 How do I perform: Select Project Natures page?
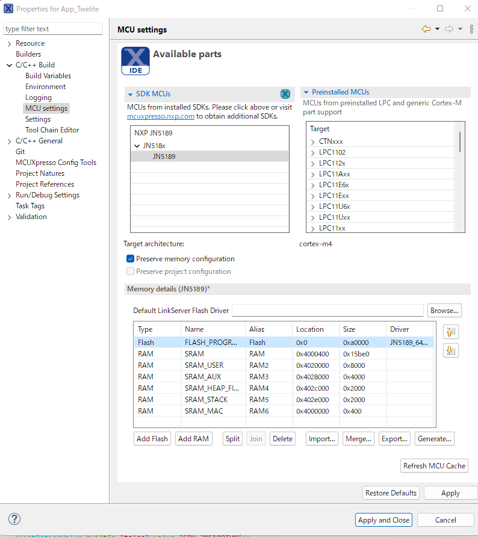(x=40, y=173)
